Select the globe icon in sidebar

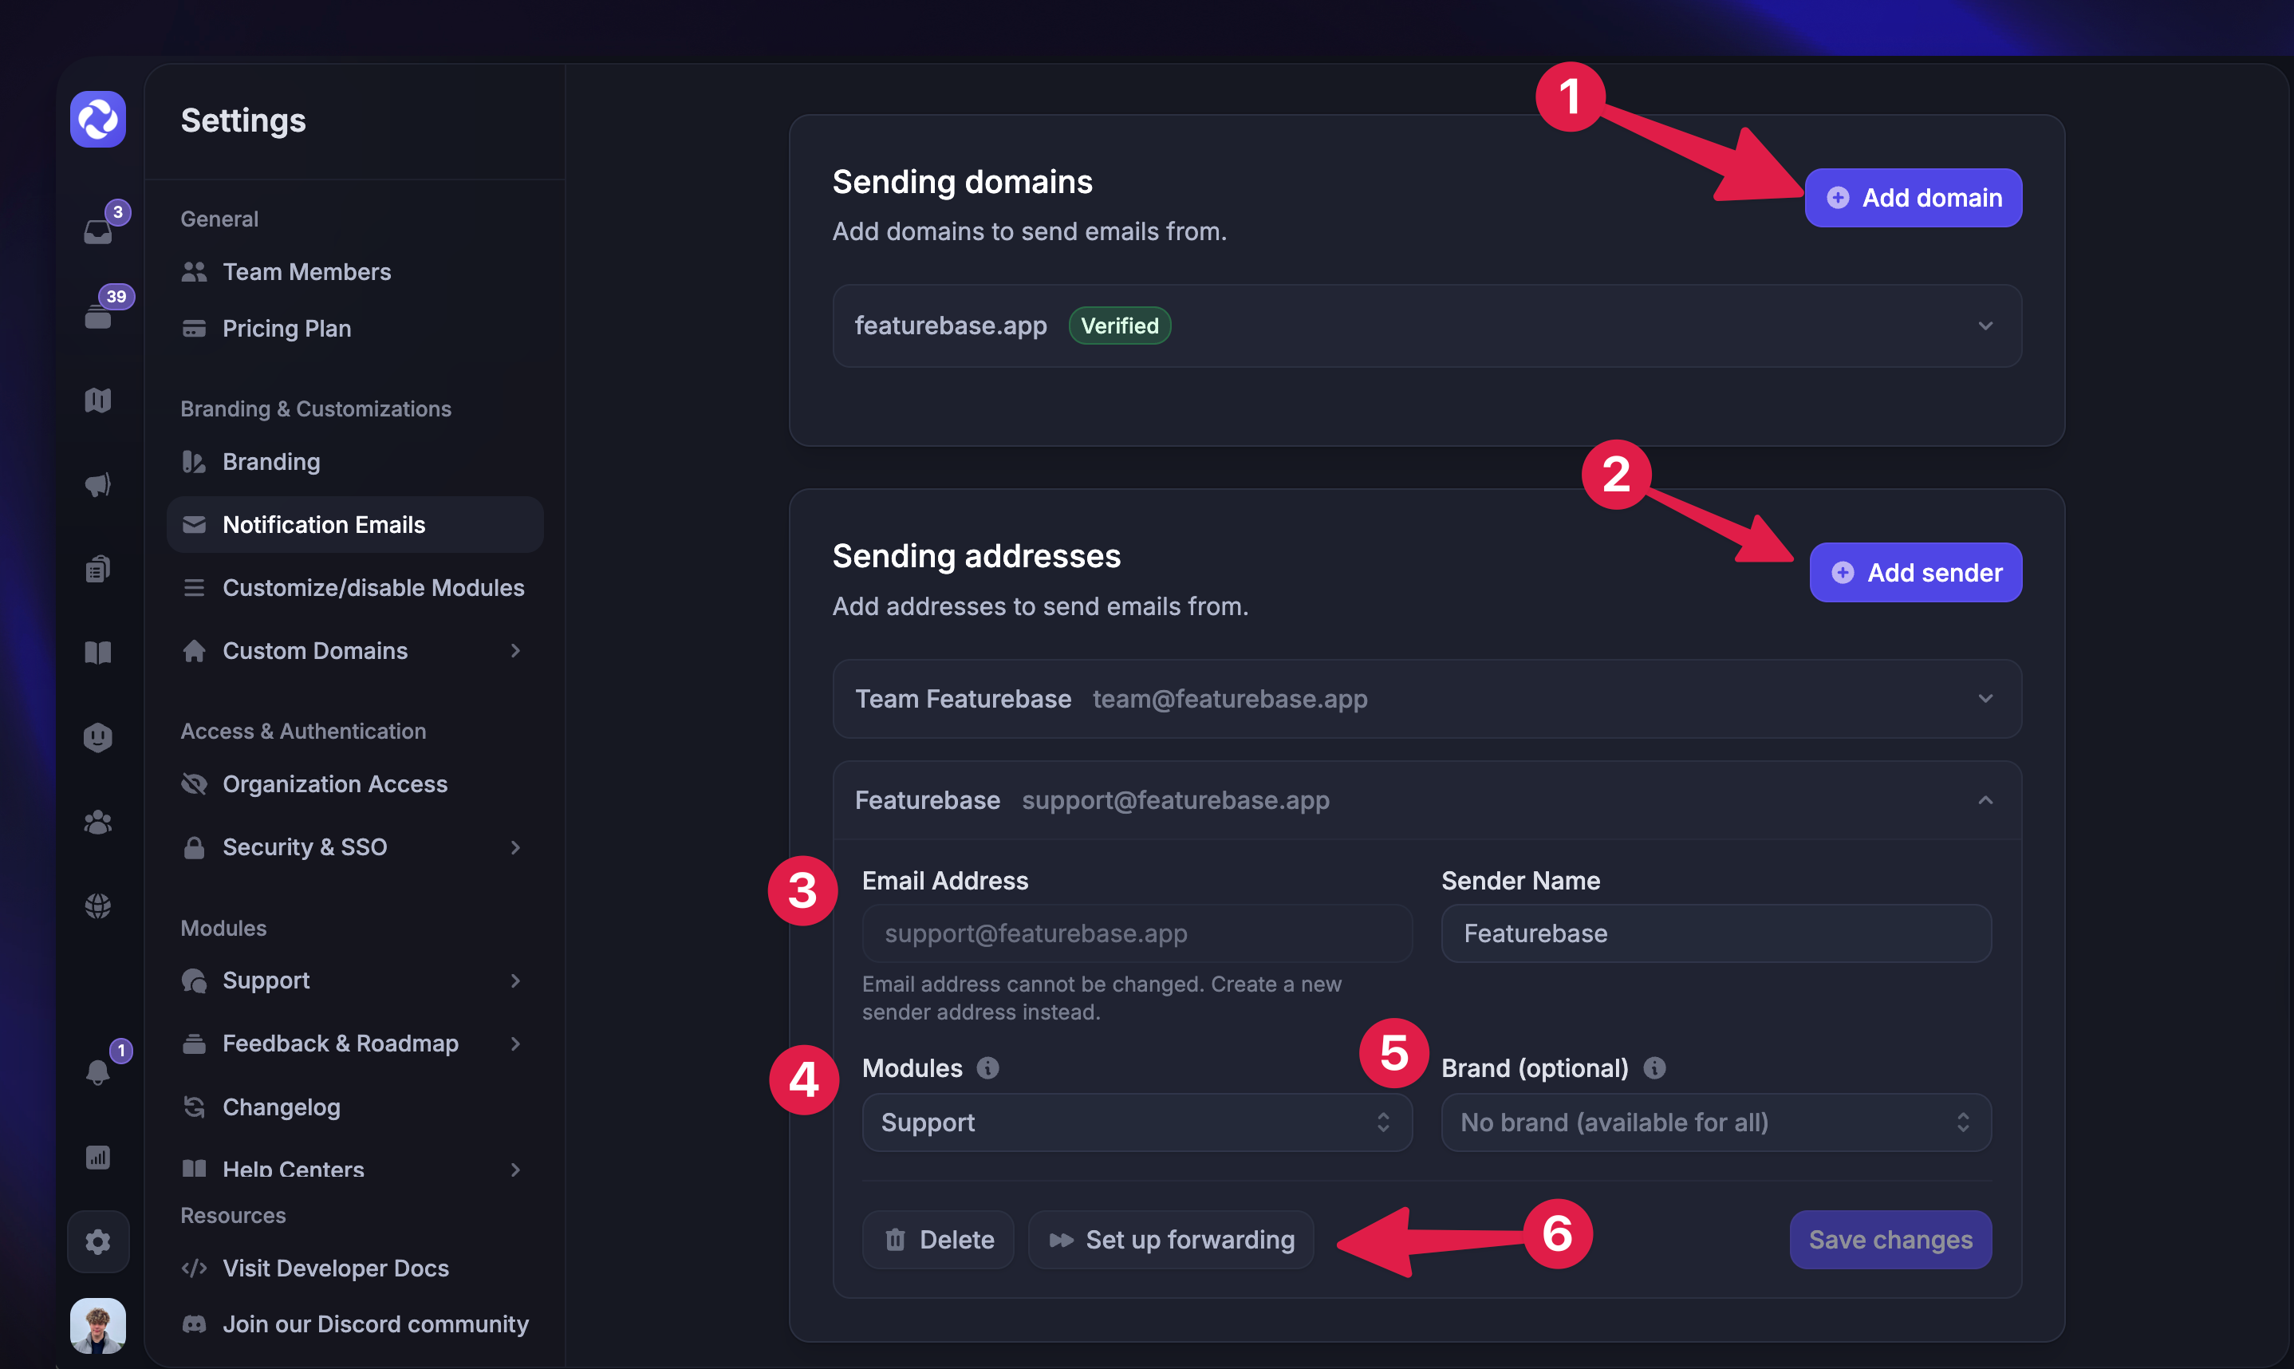99,905
